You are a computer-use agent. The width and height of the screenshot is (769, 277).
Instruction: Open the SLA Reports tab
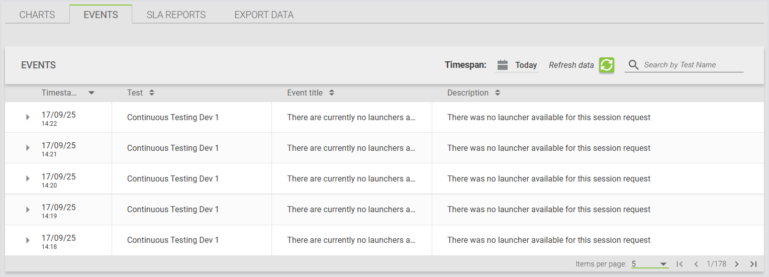pyautogui.click(x=176, y=15)
